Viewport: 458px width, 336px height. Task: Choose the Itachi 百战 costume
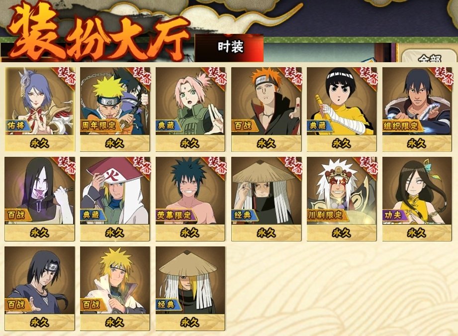tap(40, 288)
